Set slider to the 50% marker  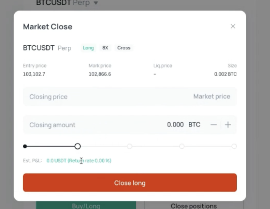coord(129,146)
